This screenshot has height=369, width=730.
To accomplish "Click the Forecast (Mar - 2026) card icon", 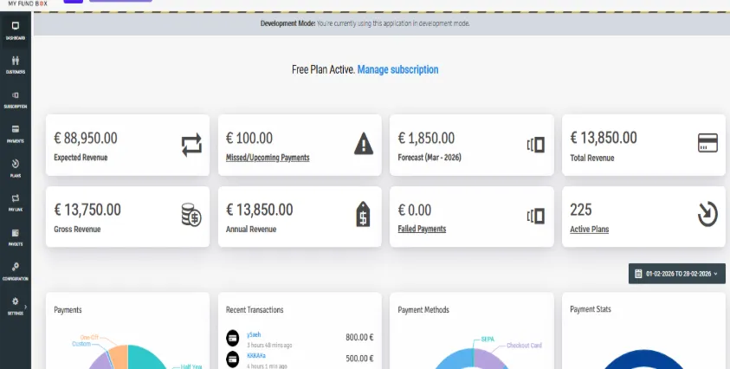I will (x=536, y=145).
